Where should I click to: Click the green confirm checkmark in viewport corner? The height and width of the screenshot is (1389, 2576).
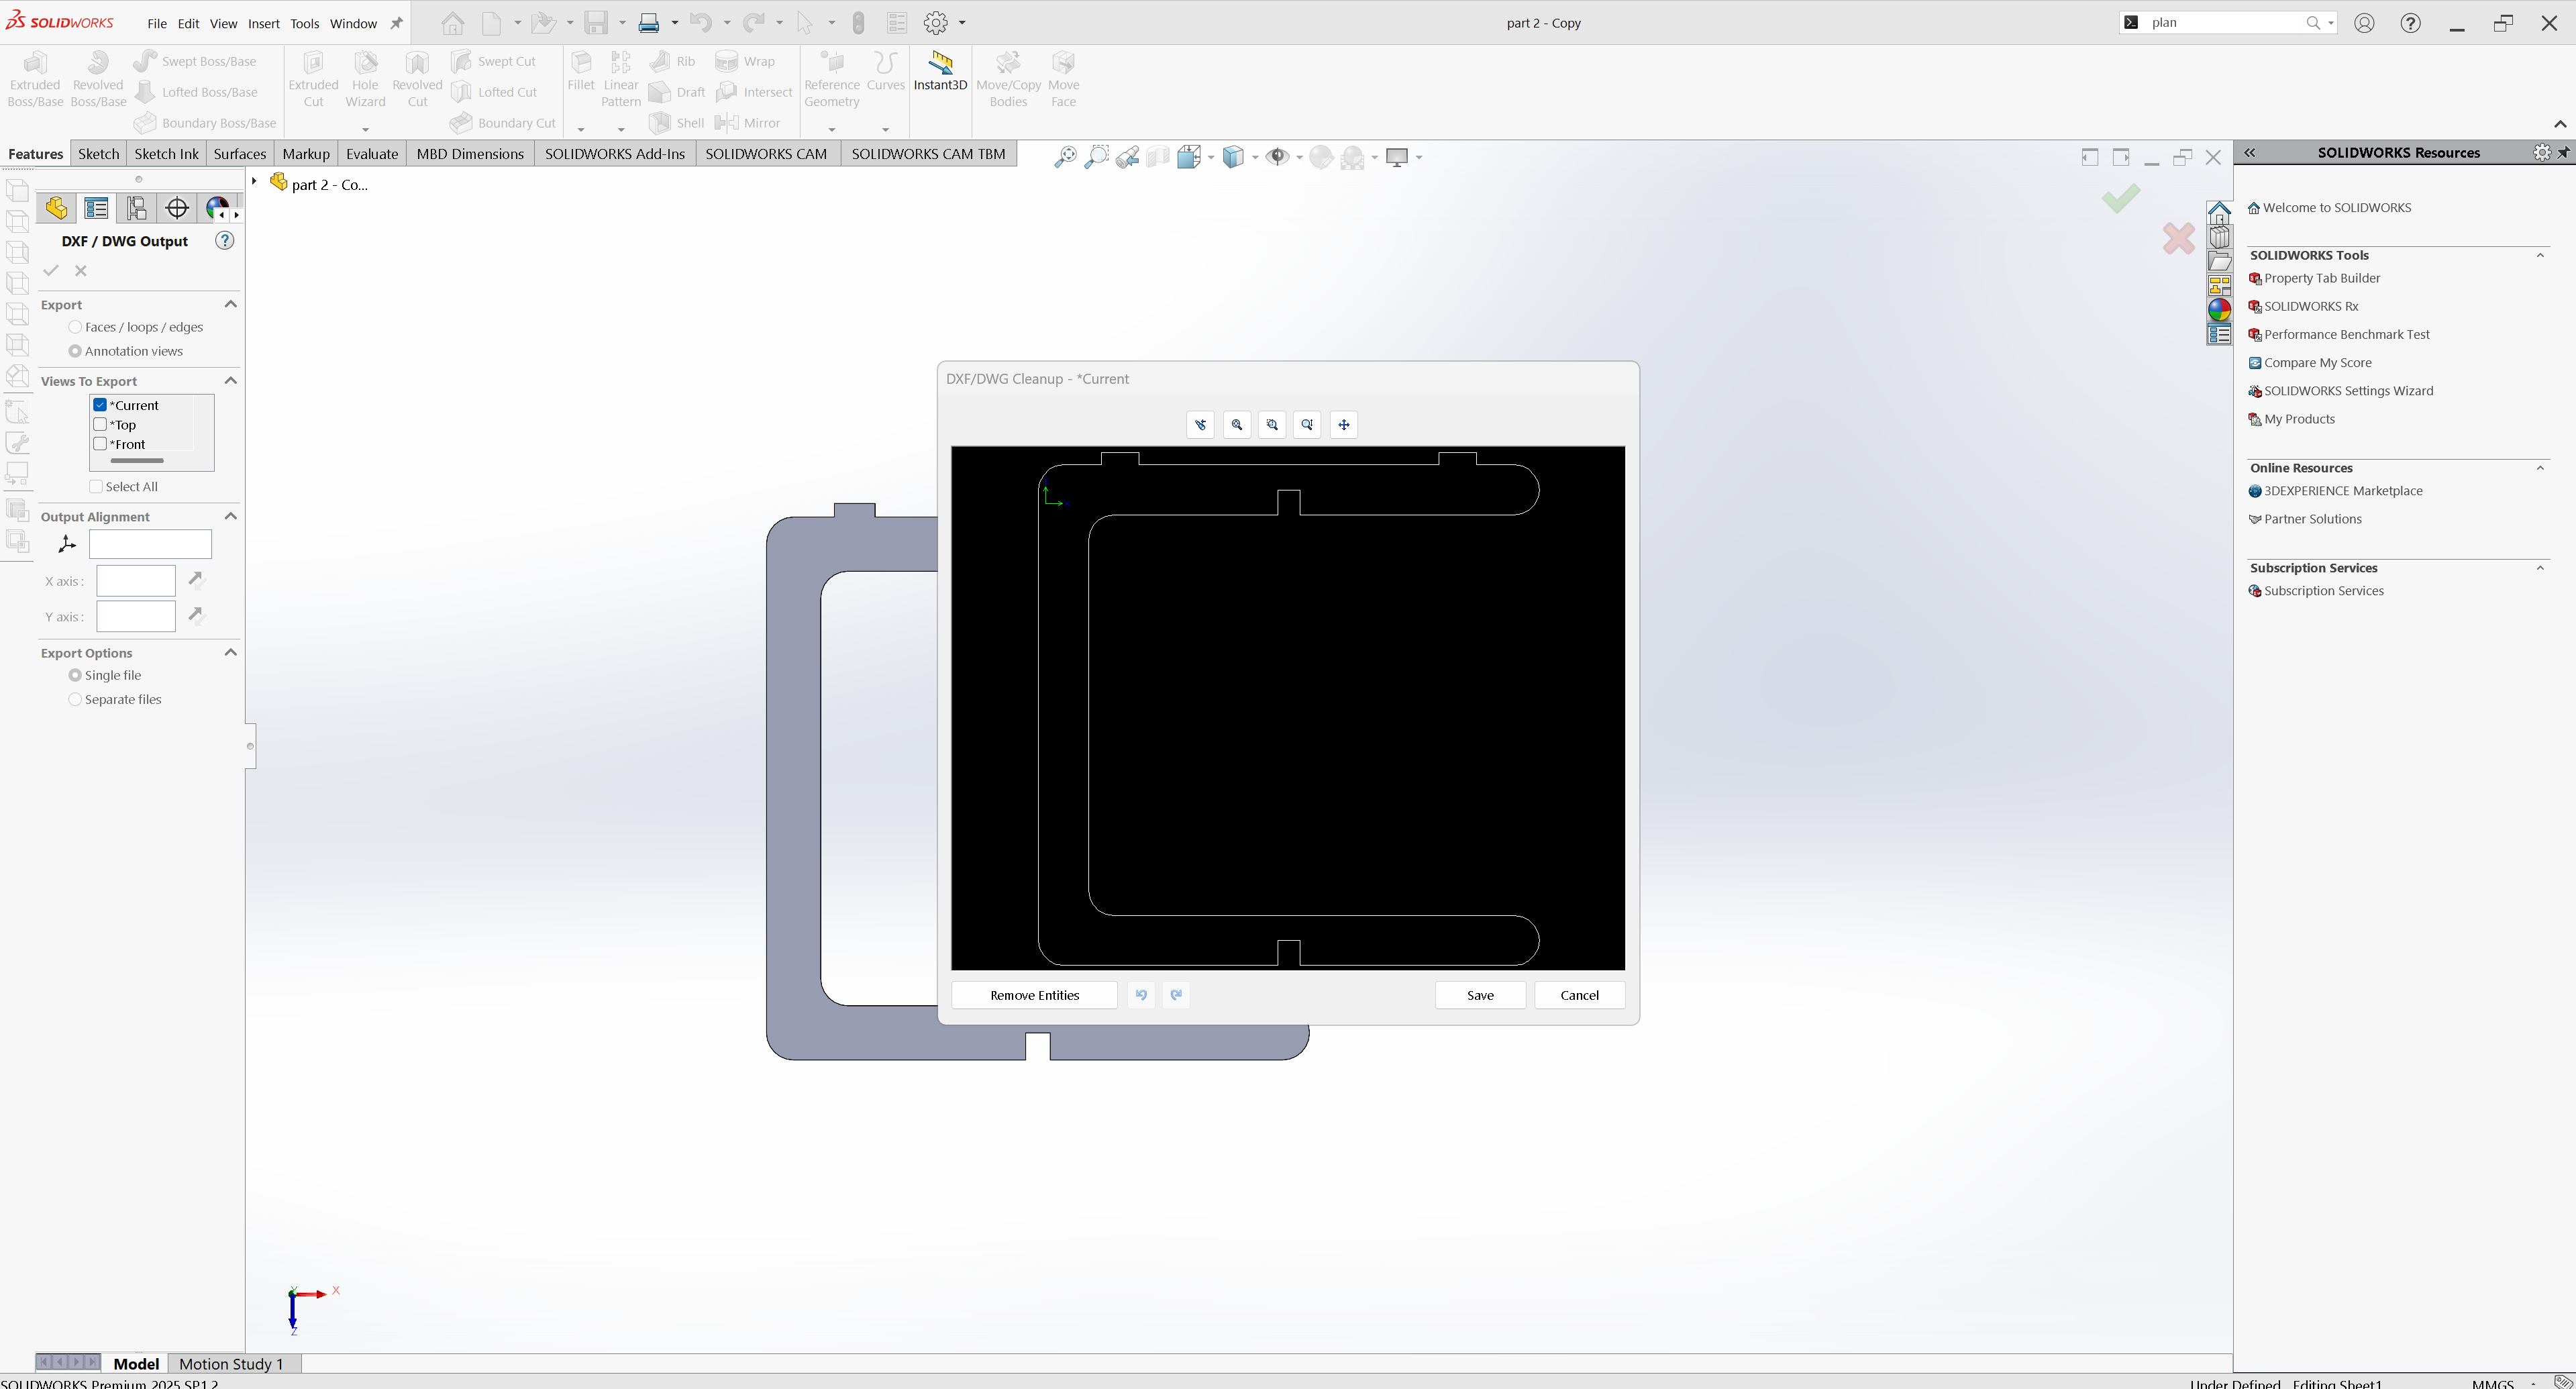2120,199
